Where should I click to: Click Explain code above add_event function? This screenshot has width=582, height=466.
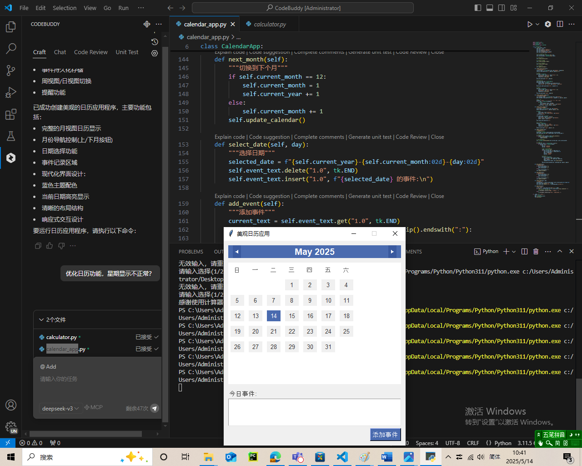(230, 196)
